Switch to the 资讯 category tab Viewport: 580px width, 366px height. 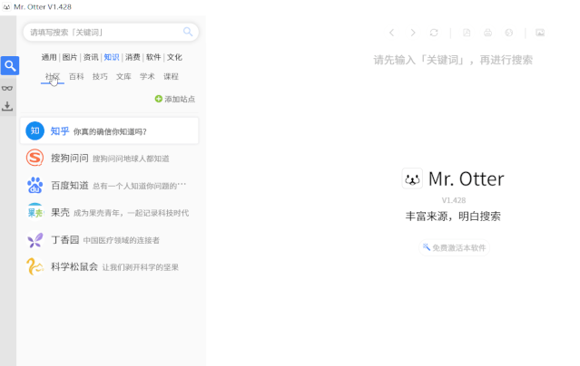(91, 57)
